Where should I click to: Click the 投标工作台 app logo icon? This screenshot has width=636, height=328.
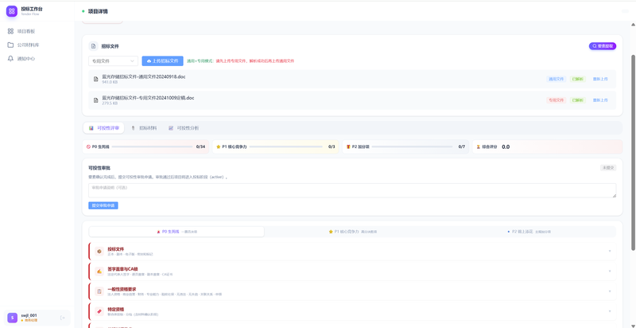[12, 11]
